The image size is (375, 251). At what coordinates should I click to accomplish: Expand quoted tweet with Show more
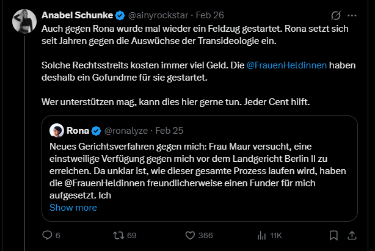coord(73,208)
